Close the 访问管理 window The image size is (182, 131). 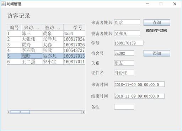coord(175,4)
